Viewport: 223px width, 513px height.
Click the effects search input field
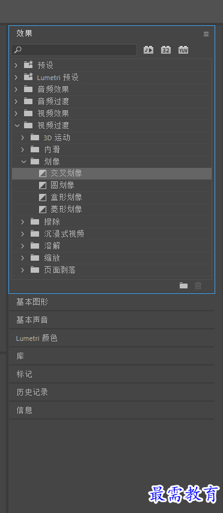(x=74, y=50)
